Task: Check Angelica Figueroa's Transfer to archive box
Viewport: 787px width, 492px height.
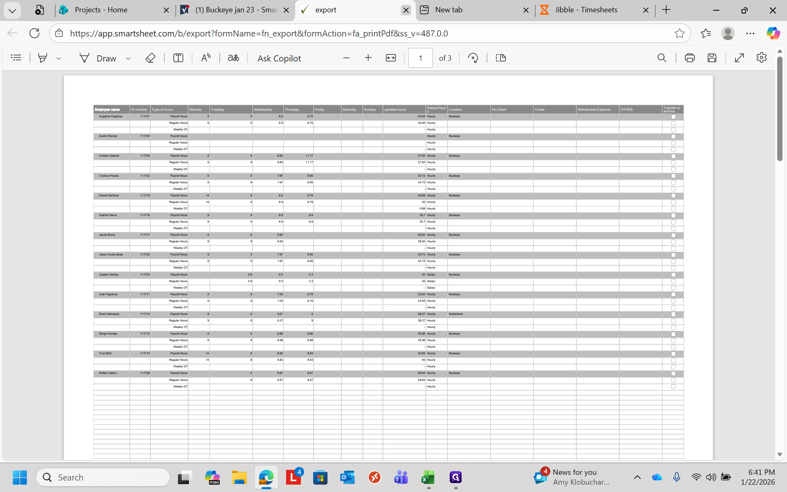Action: 673,117
